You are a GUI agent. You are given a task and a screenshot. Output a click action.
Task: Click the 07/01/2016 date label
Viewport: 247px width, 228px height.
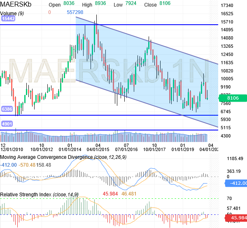pyautogui.click(x=126, y=149)
